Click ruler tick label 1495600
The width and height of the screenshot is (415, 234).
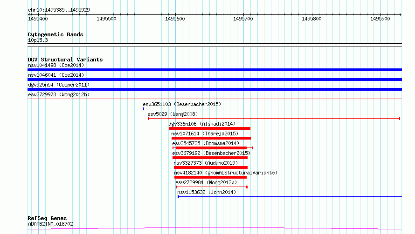(x=175, y=19)
